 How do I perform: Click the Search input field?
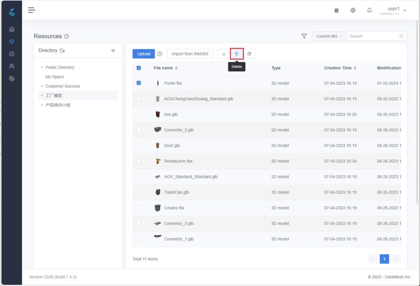tap(373, 36)
